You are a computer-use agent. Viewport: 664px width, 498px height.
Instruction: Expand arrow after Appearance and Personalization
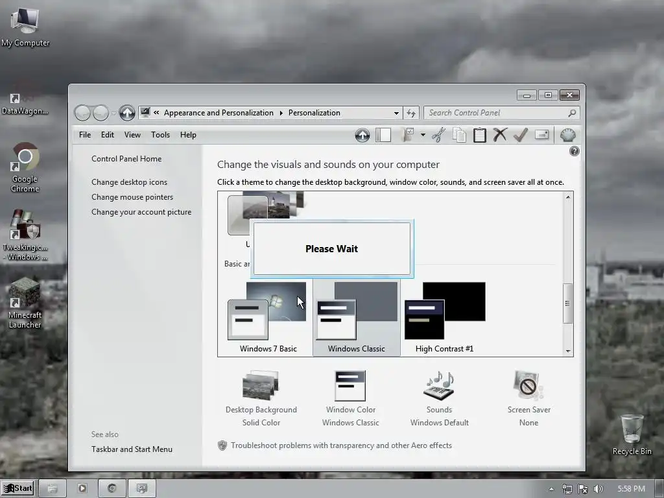pyautogui.click(x=281, y=113)
